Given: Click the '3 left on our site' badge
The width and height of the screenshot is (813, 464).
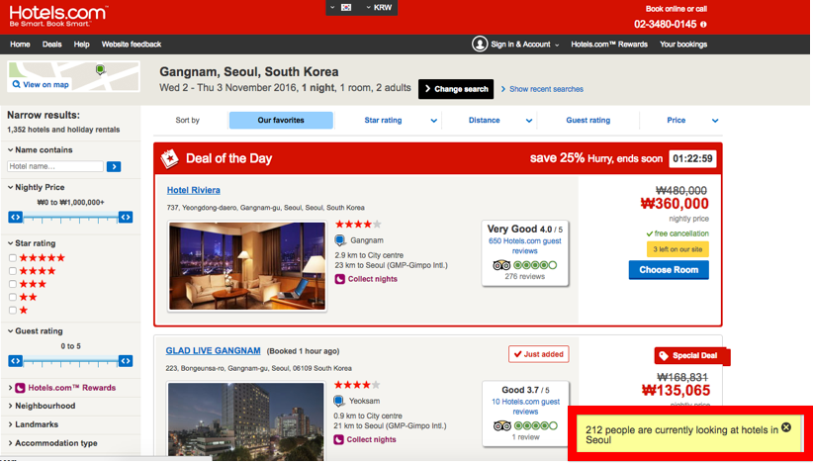Looking at the screenshot, I should click(x=677, y=249).
